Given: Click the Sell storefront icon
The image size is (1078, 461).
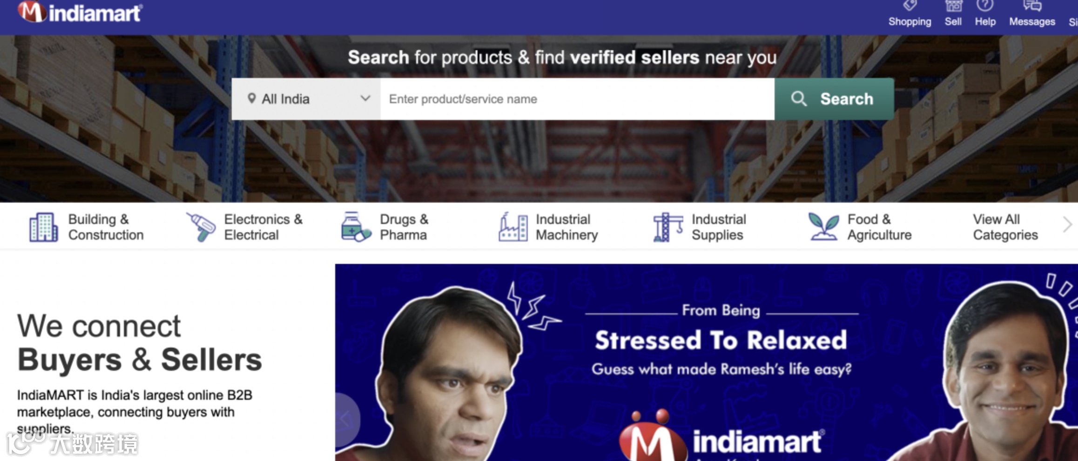Looking at the screenshot, I should click(x=953, y=6).
